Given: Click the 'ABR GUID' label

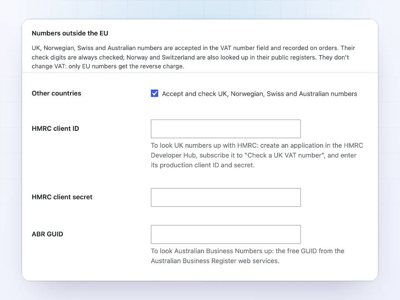Looking at the screenshot, I should point(47,234).
